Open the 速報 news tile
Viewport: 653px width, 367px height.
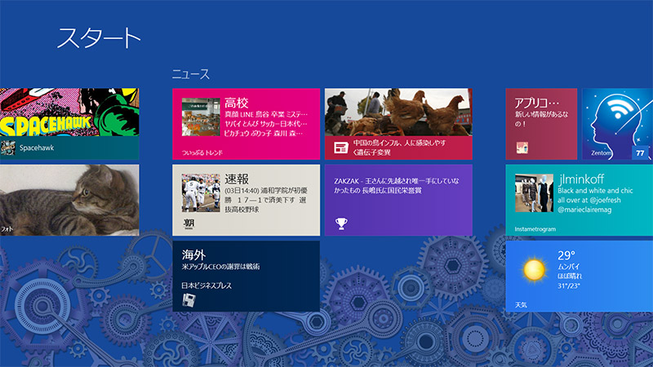pos(246,200)
